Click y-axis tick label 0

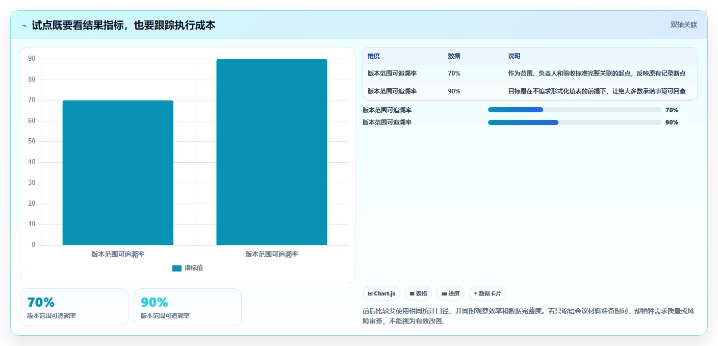pyautogui.click(x=34, y=245)
